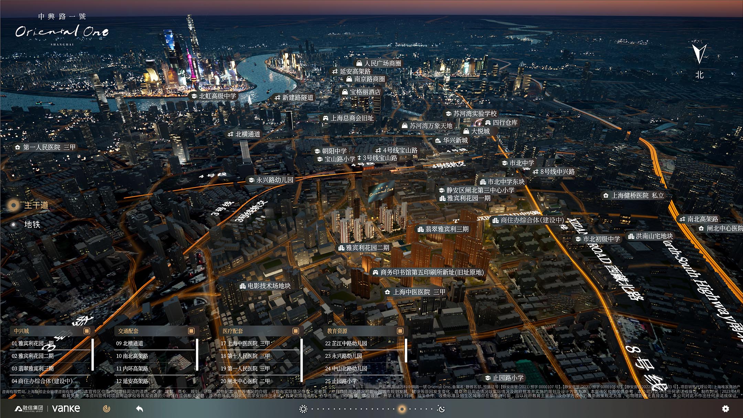Image resolution: width=743 pixels, height=418 pixels.
Task: Click the 宝山路小学 map marker
Action: click(x=336, y=159)
